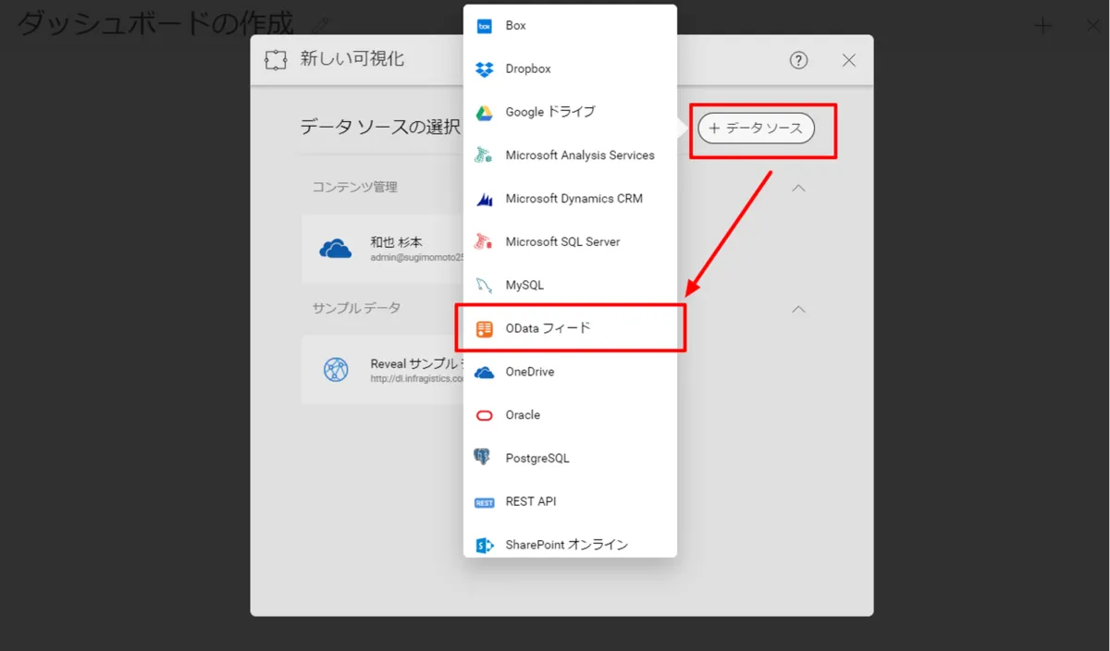
Task: Click the orange OData フィード icon
Action: click(x=485, y=329)
